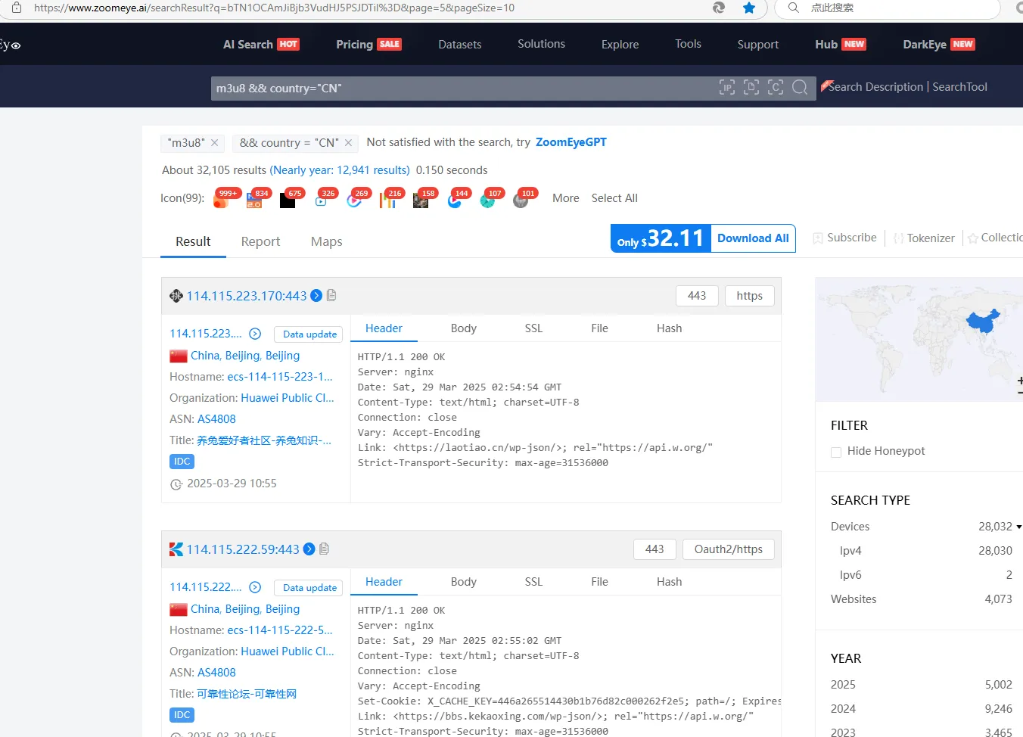
Task: Click the search query input field
Action: point(462,89)
